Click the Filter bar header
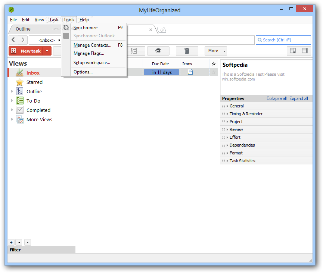 tap(41, 250)
